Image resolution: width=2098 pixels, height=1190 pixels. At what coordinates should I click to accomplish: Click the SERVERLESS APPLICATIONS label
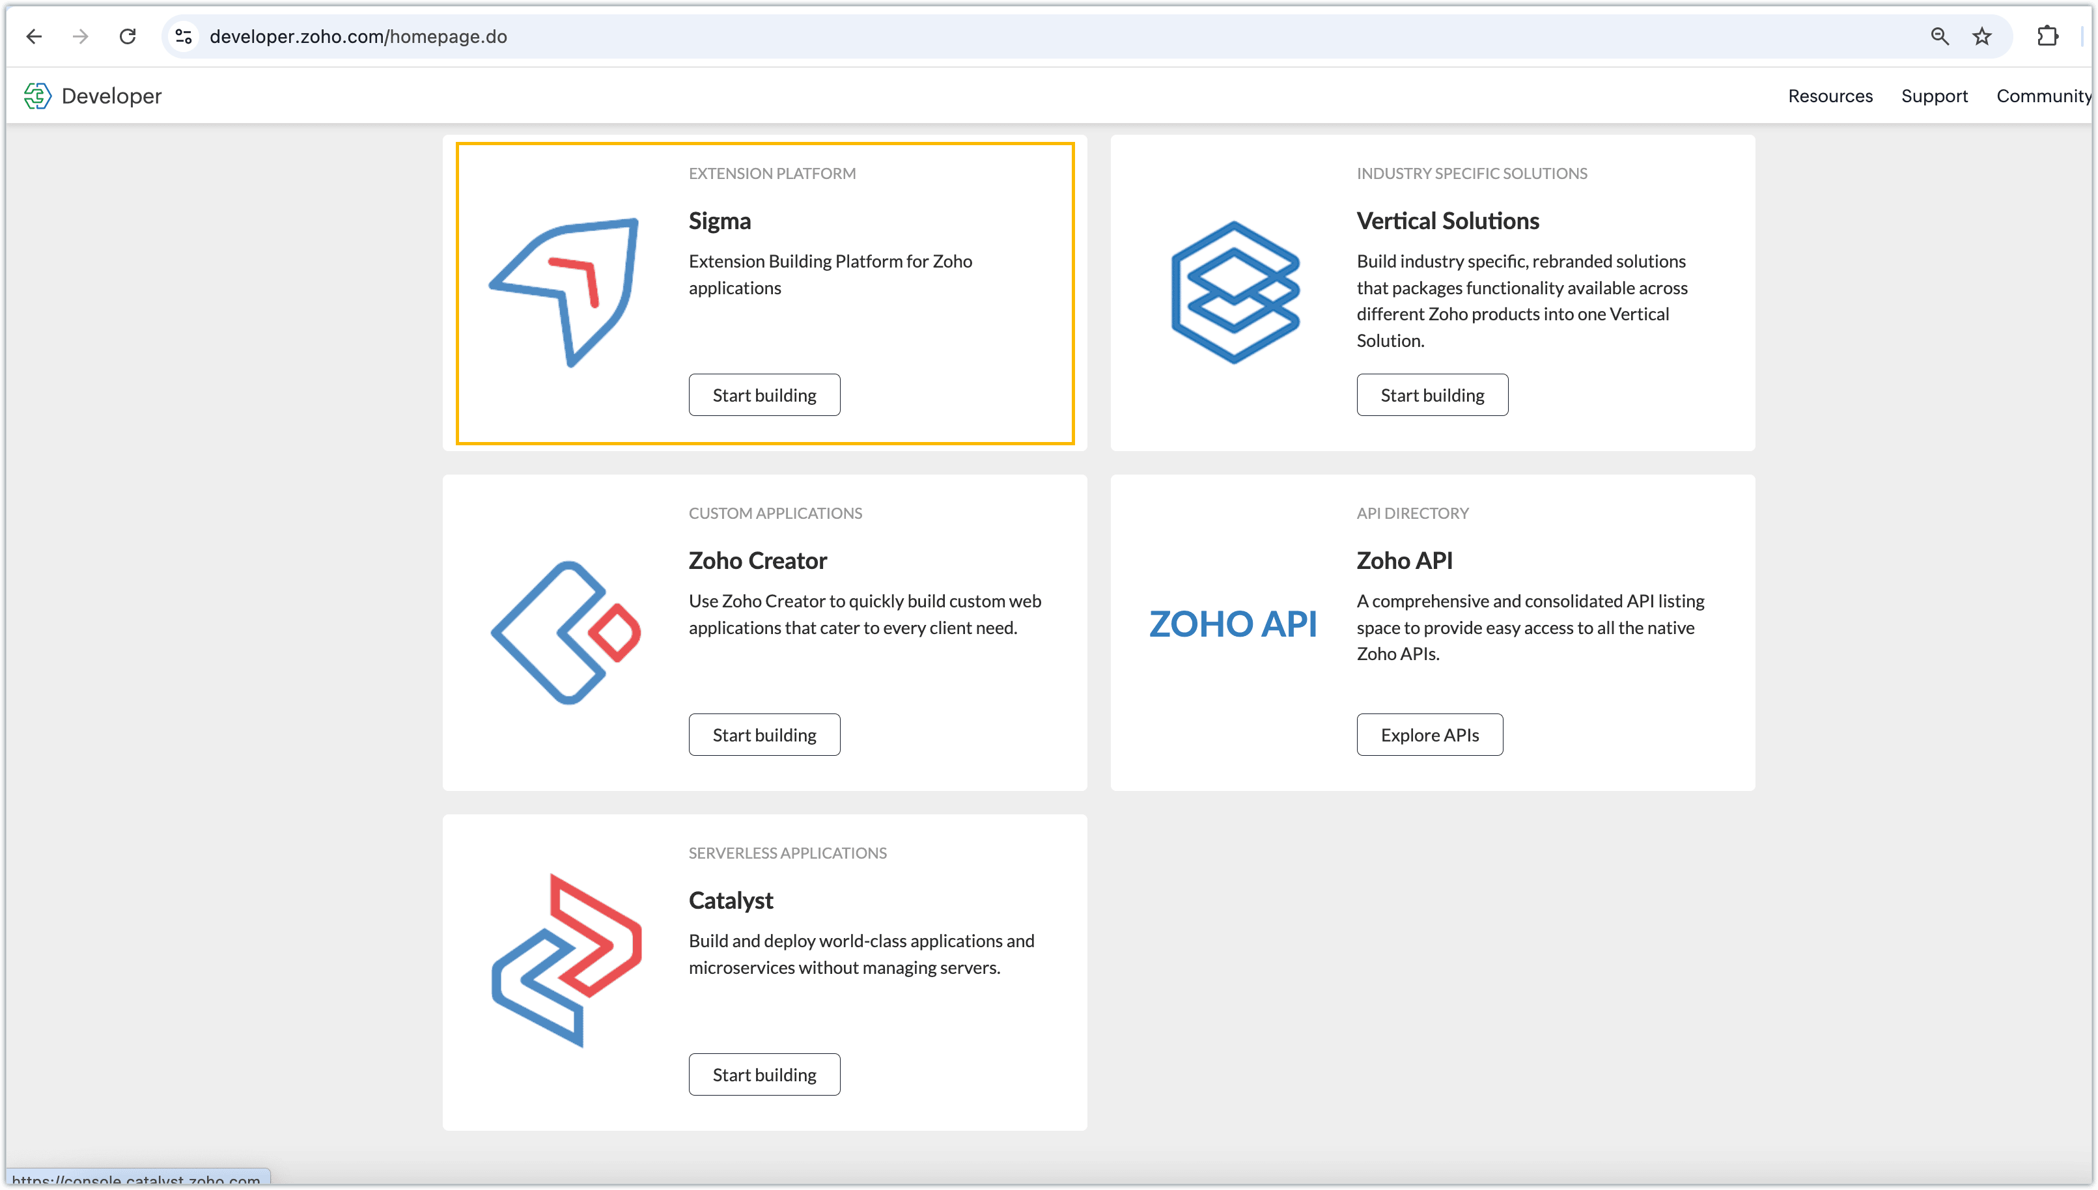787,852
